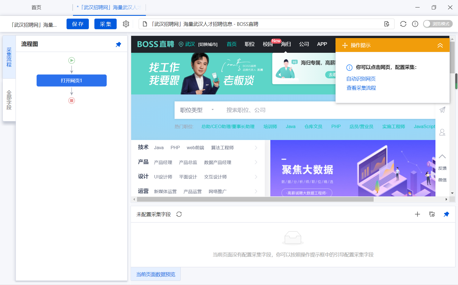Click the UI设计师 link
Image resolution: width=458 pixels, height=285 pixels.
[x=163, y=177]
